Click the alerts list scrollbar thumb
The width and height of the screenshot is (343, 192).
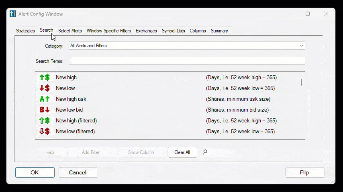[x=301, y=82]
